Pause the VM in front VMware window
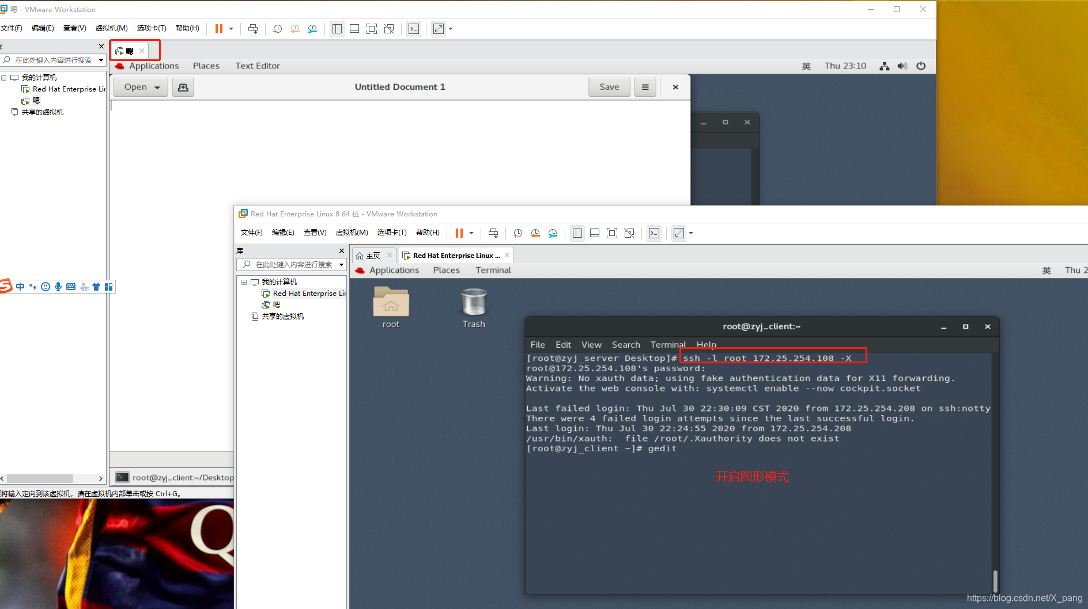The image size is (1088, 609). (459, 233)
